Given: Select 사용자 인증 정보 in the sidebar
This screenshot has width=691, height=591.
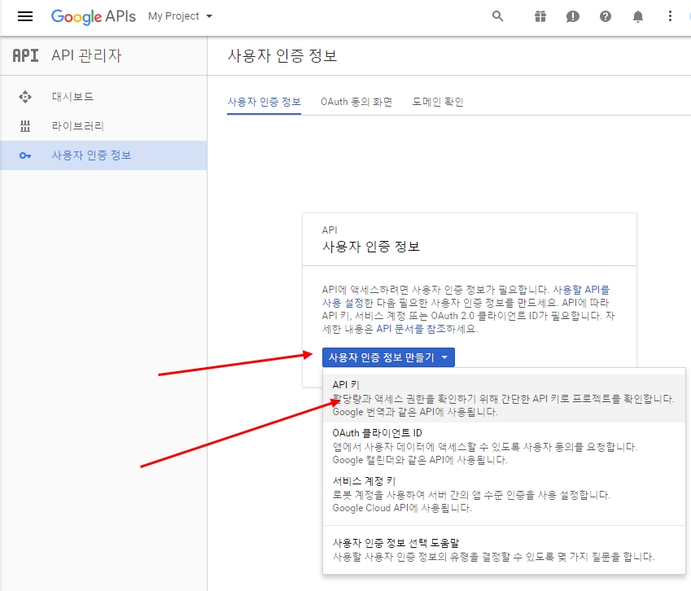Looking at the screenshot, I should coord(91,155).
